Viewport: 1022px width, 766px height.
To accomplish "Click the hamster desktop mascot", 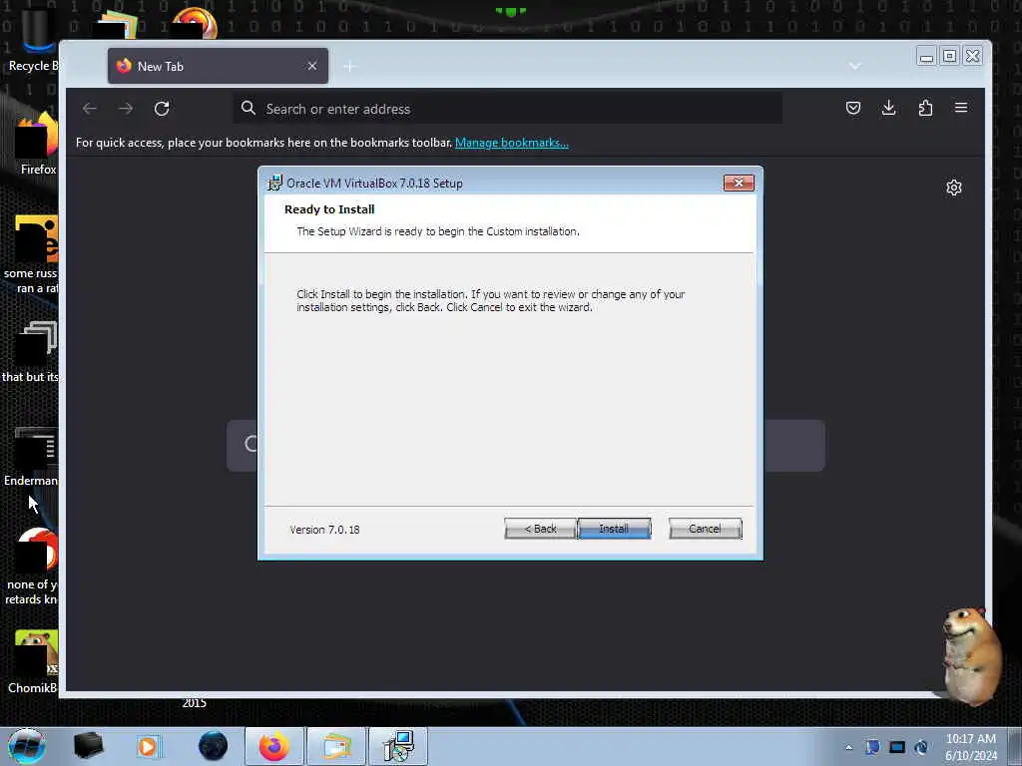I will tap(971, 656).
